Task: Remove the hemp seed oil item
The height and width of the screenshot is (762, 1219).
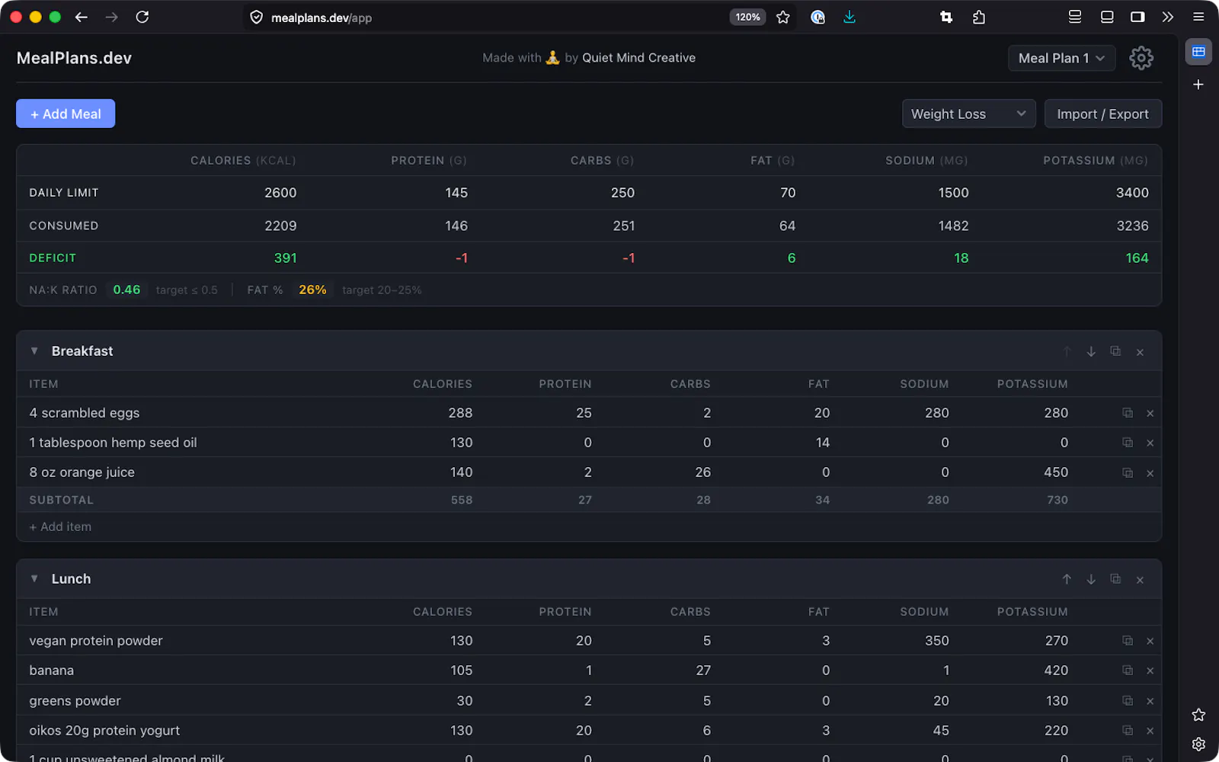Action: tap(1150, 443)
